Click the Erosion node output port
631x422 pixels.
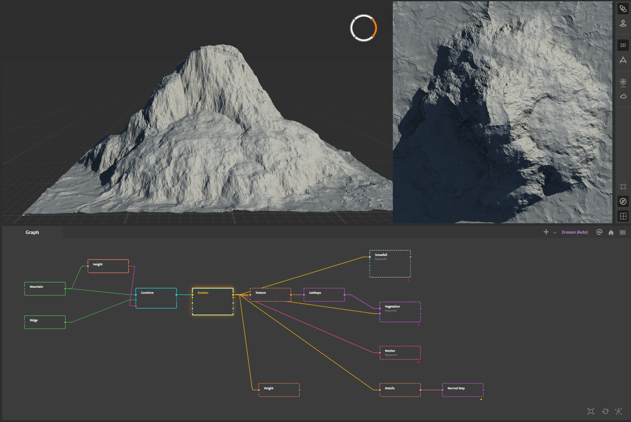[x=233, y=295]
